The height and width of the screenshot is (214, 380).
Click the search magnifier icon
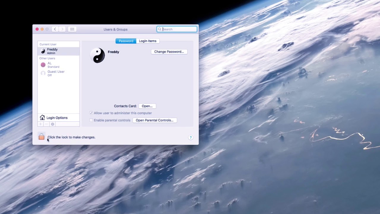coord(160,29)
